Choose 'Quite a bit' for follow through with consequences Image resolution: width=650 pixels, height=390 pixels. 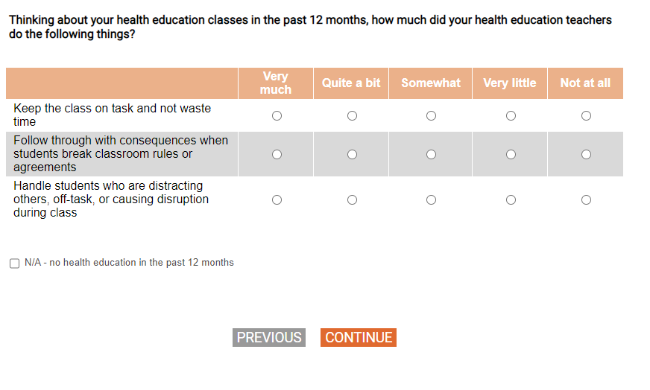[352, 155]
